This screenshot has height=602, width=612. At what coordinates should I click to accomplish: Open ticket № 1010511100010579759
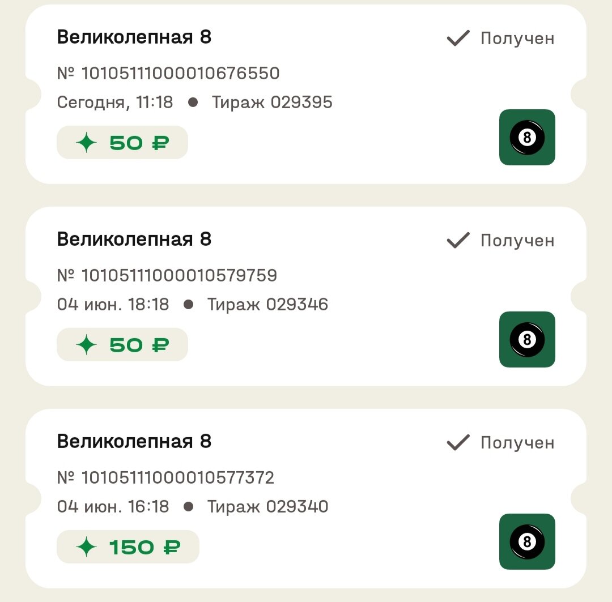[167, 276]
